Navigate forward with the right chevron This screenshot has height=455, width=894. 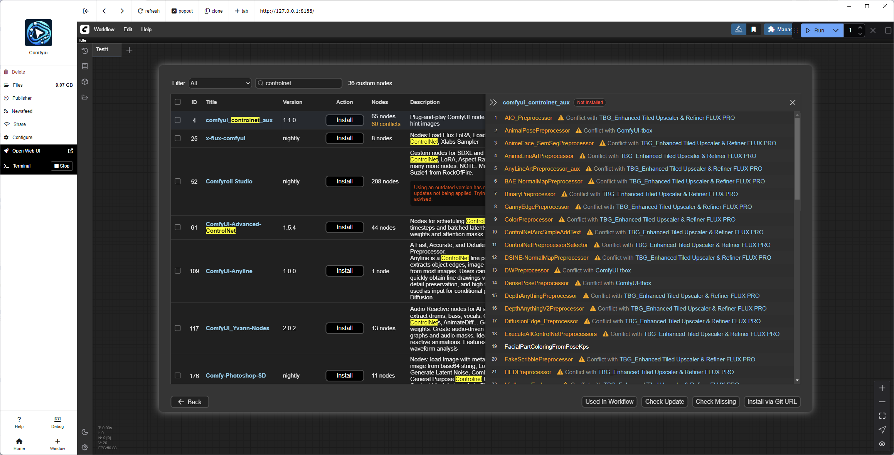[x=122, y=11]
